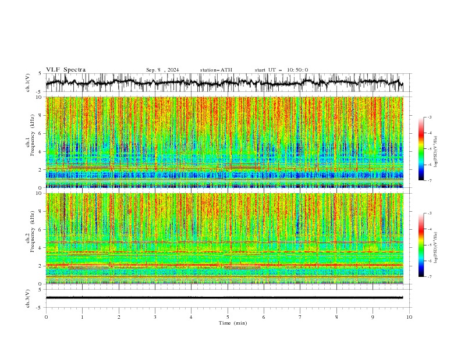
Task: Click the ch.1 voltage waveform trace panel
Action: [228, 83]
